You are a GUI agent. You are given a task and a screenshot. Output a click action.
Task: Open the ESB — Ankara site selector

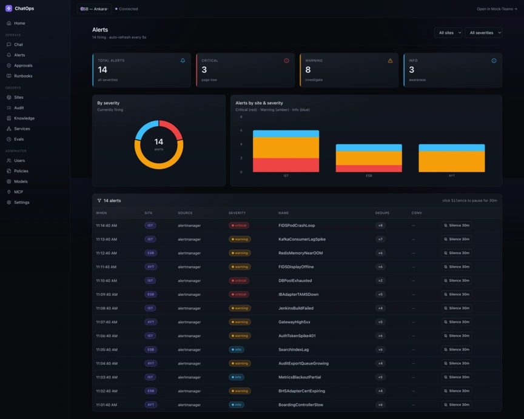click(x=94, y=9)
